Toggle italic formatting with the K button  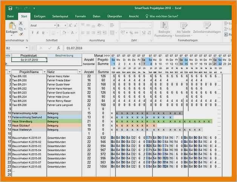(38, 33)
